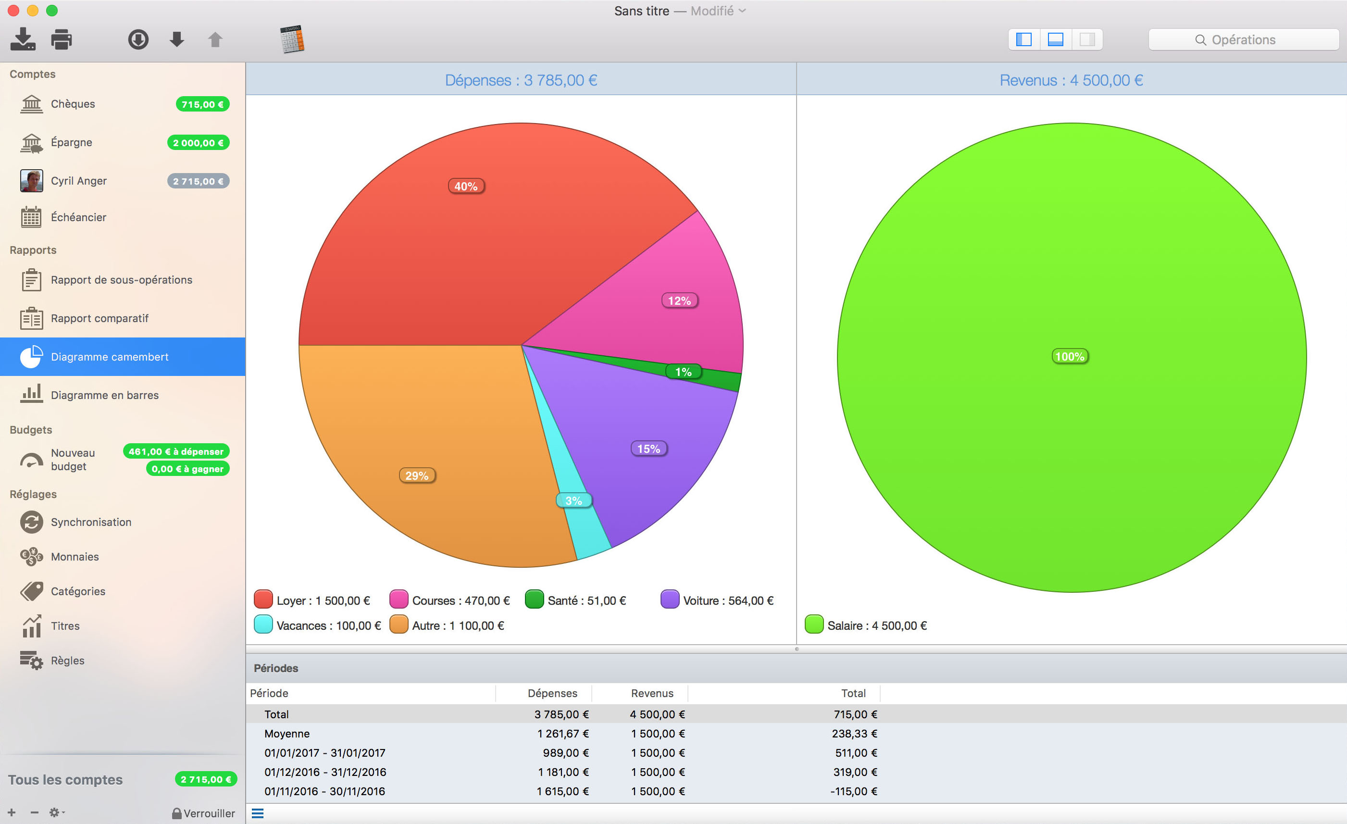Open the calculator icon in toolbar
This screenshot has height=824, width=1347.
[292, 39]
